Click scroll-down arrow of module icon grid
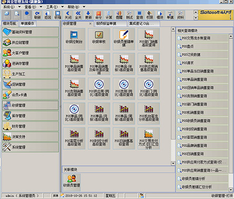The image size is (234, 199). (173, 163)
